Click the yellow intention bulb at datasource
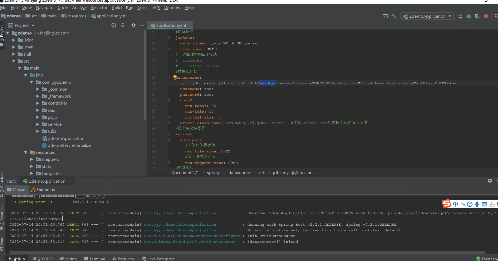This screenshot has width=498, height=261. pos(175,77)
